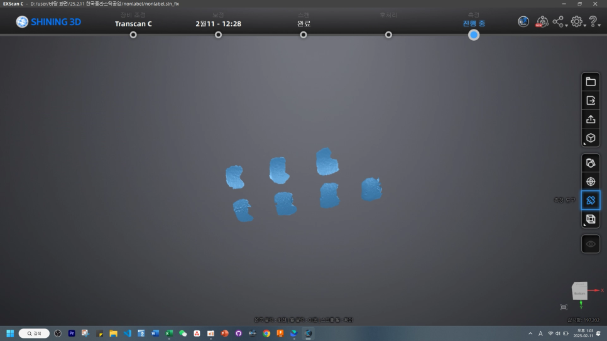Open Google Chrome from the taskbar
The image size is (607, 341).
tap(266, 333)
